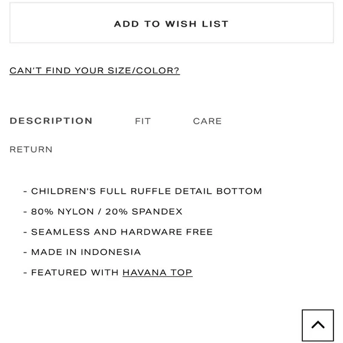Jump back to top using the boxed up arrow

click(x=318, y=325)
